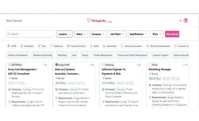Click the HiringCafe funnel logo icon

88,20
